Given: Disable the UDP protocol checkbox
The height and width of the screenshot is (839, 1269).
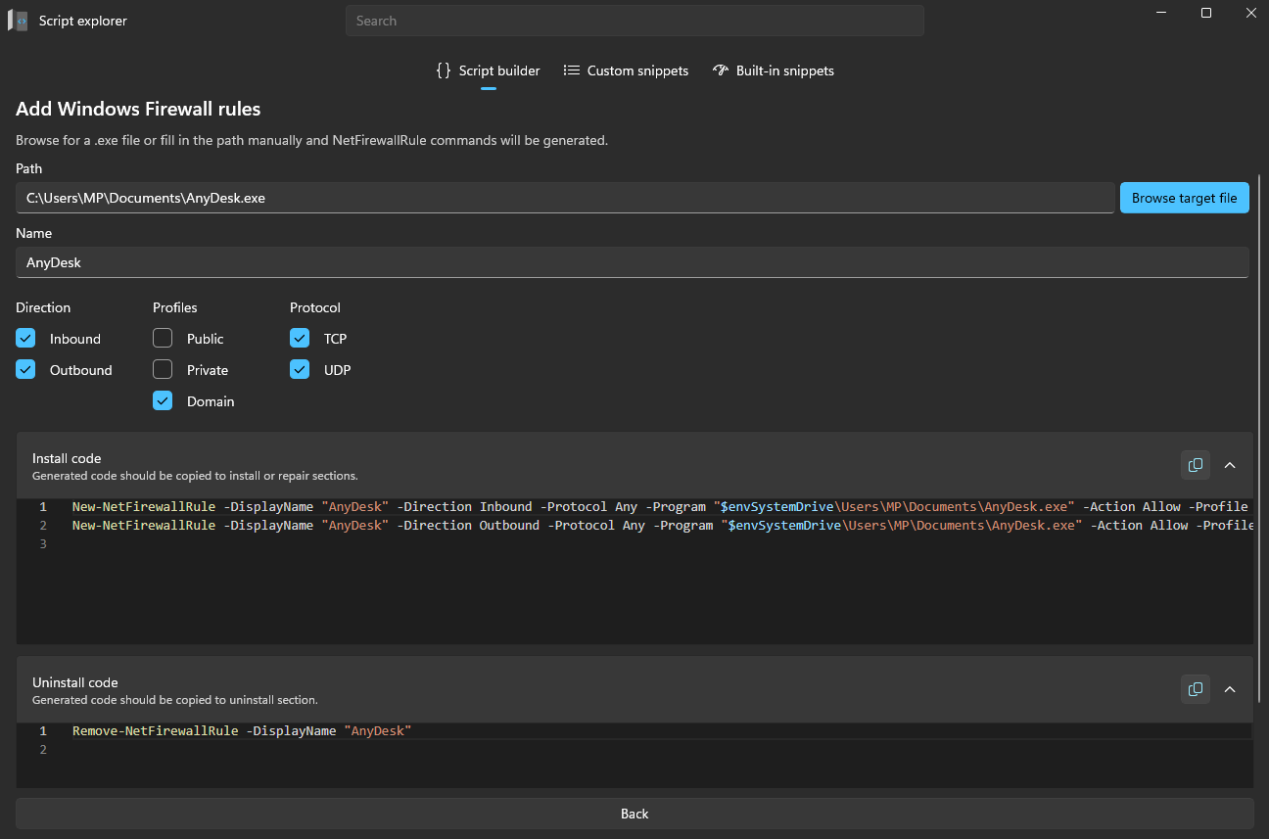Looking at the screenshot, I should tap(300, 370).
